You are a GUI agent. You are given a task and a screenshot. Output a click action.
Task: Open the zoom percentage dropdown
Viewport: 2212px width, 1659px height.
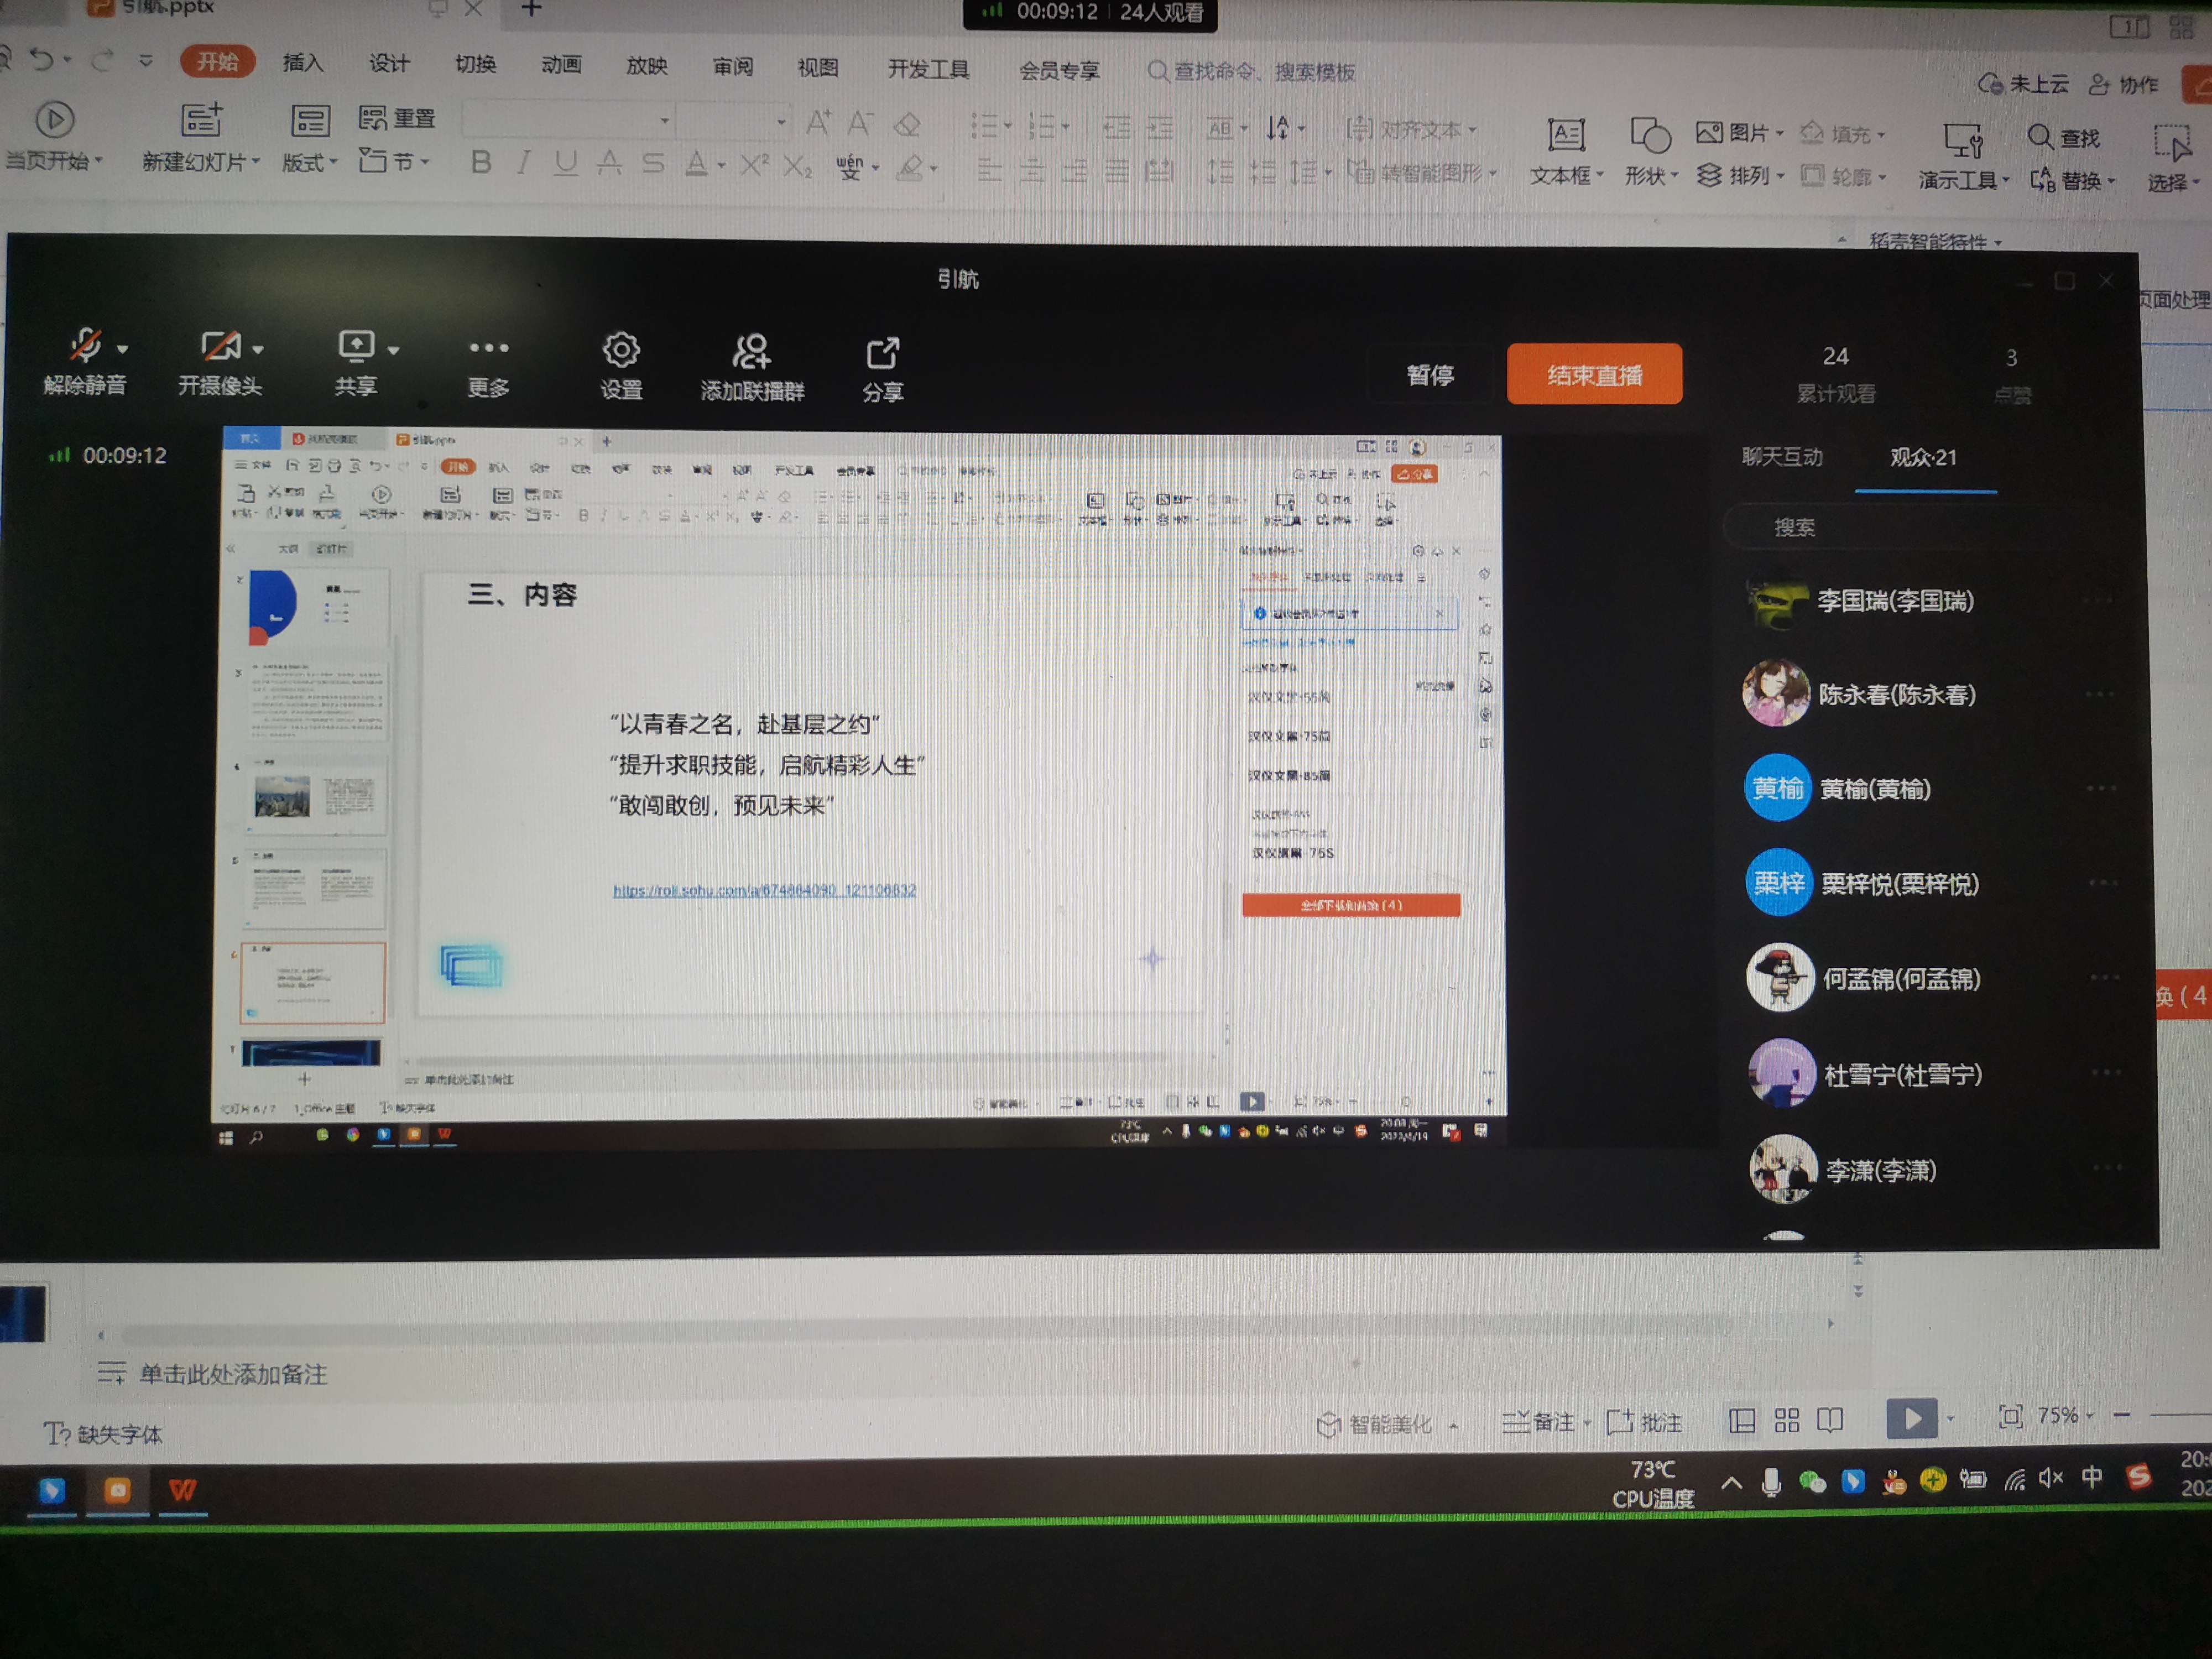pos(2065,1416)
